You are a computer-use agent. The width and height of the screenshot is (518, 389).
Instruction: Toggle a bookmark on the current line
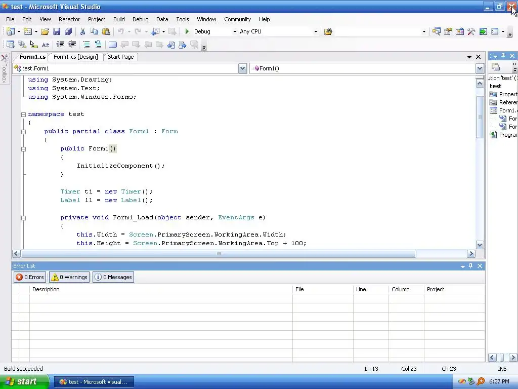pyautogui.click(x=113, y=45)
